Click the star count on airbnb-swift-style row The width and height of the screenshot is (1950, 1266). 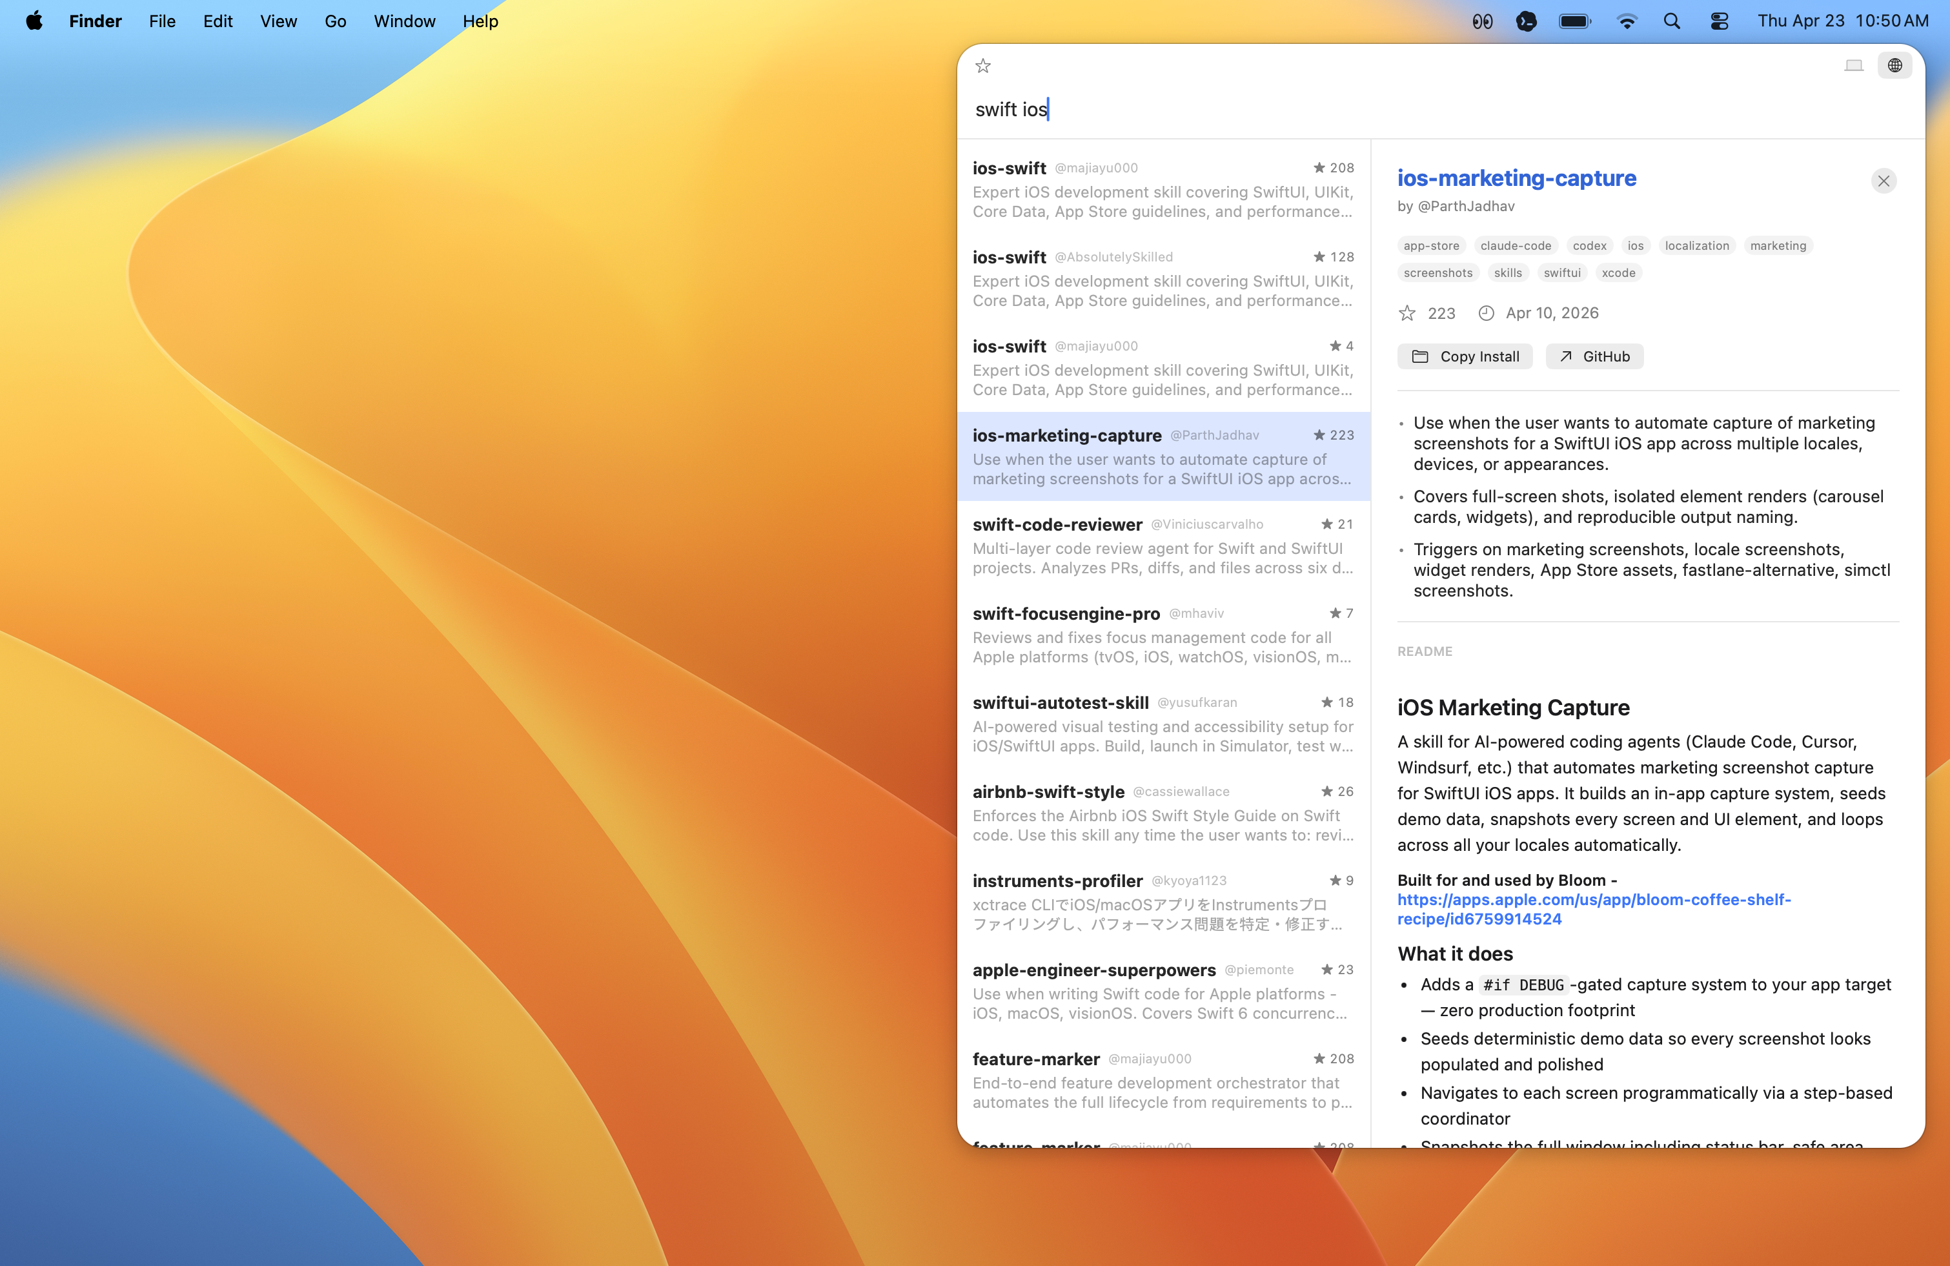click(1337, 791)
